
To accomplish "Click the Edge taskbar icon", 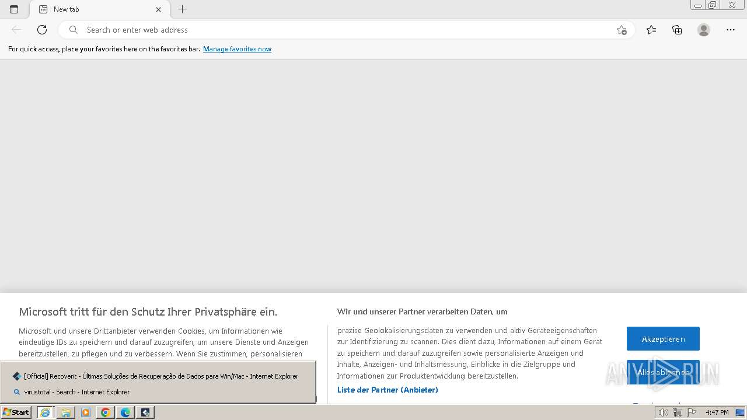I will point(125,412).
